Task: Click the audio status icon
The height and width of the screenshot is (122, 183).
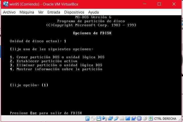Action: (x=105, y=118)
